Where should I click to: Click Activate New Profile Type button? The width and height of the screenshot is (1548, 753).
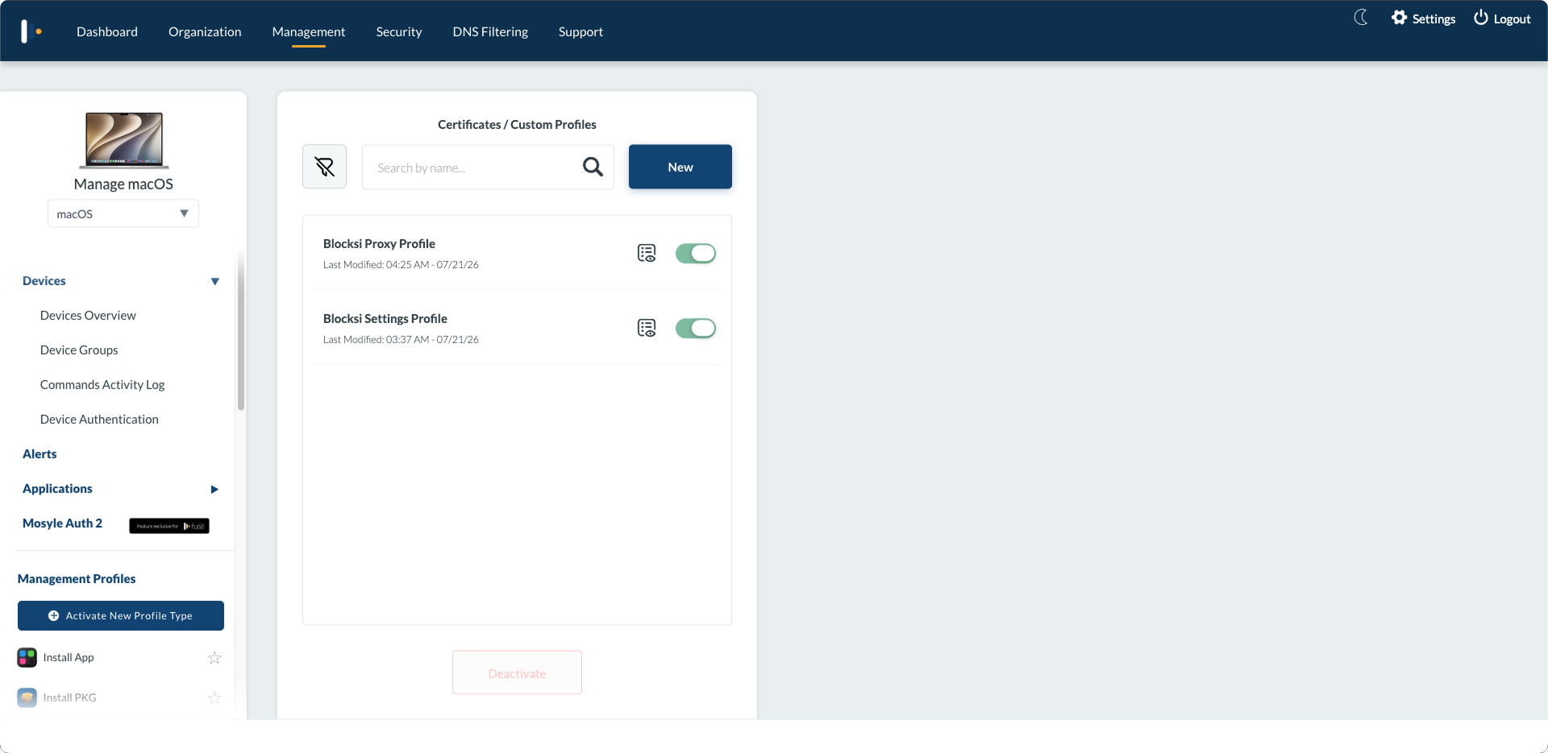[121, 615]
